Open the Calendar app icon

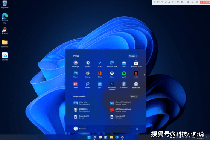(x=100, y=85)
